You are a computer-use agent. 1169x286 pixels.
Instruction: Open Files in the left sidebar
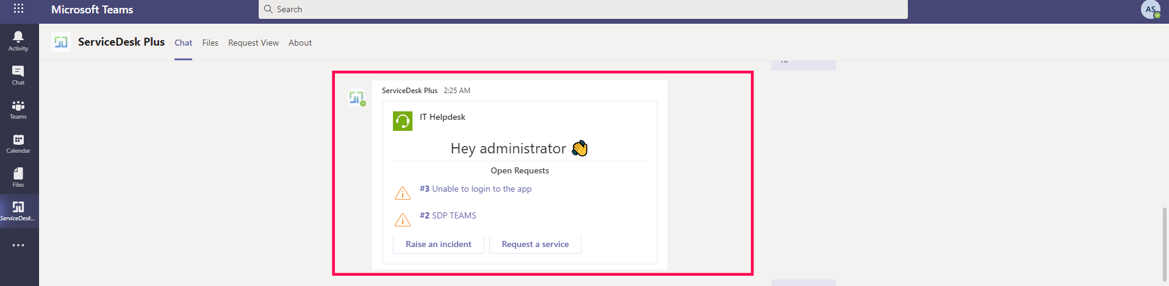[x=18, y=178]
